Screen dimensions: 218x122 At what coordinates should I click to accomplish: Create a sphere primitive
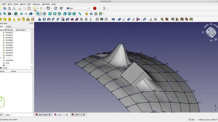10,19
